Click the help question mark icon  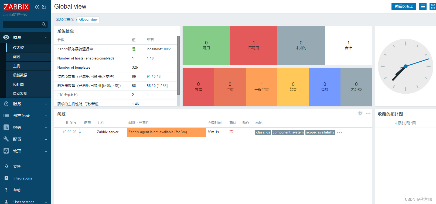(6, 190)
